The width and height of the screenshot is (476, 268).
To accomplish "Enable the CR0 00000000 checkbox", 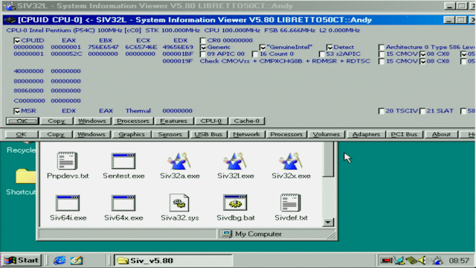I will click(203, 40).
